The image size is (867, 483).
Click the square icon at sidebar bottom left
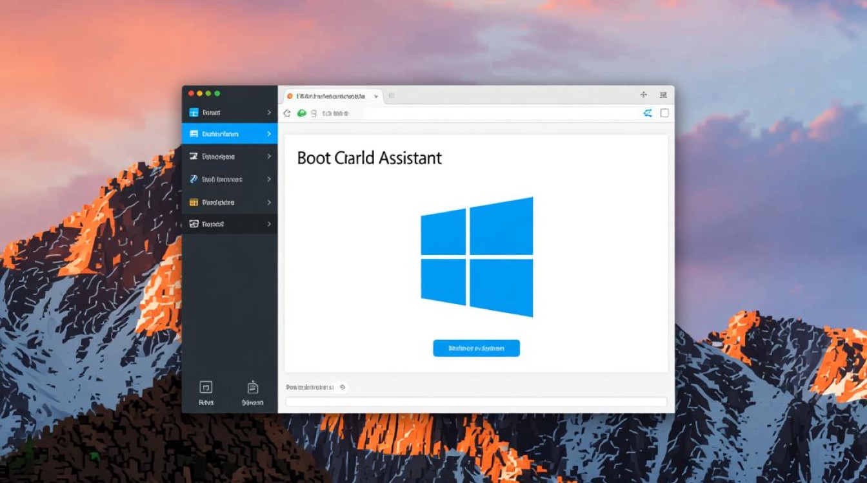point(206,387)
